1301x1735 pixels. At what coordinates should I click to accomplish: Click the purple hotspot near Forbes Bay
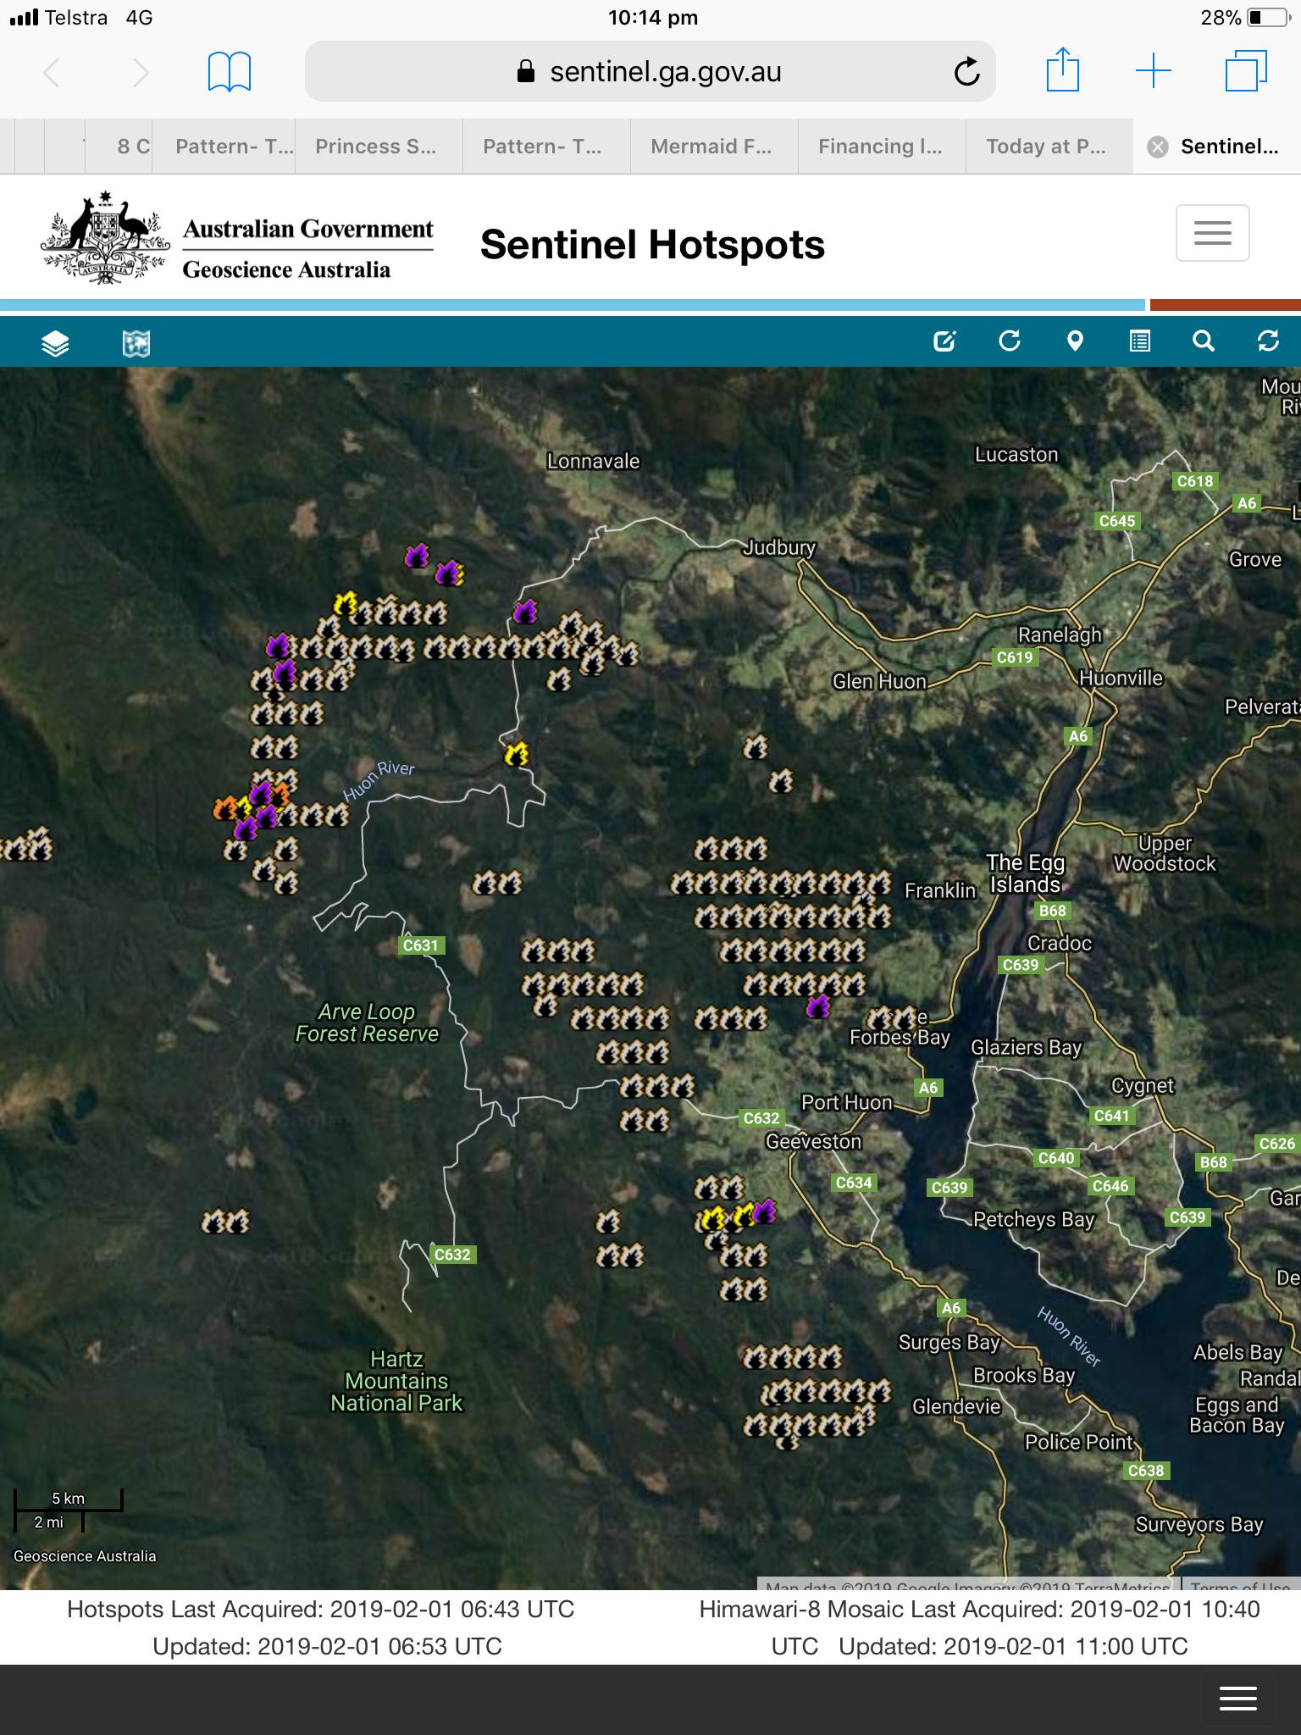[818, 1006]
